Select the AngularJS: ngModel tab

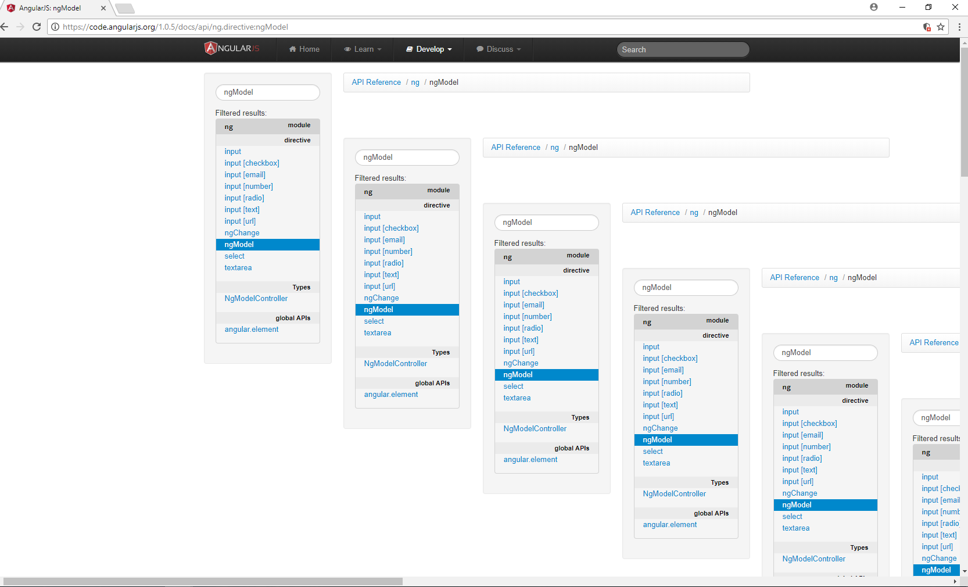tap(54, 8)
